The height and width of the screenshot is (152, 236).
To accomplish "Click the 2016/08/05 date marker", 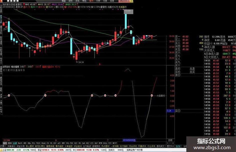I will tap(129, 140).
